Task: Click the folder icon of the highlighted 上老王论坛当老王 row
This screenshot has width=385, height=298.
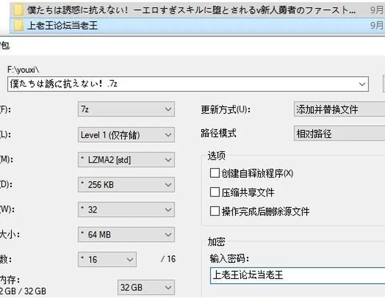Action: pyautogui.click(x=18, y=26)
